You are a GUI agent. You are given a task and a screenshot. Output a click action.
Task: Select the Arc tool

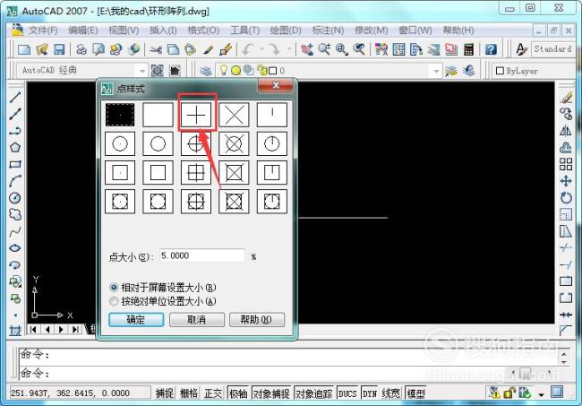[x=15, y=181]
